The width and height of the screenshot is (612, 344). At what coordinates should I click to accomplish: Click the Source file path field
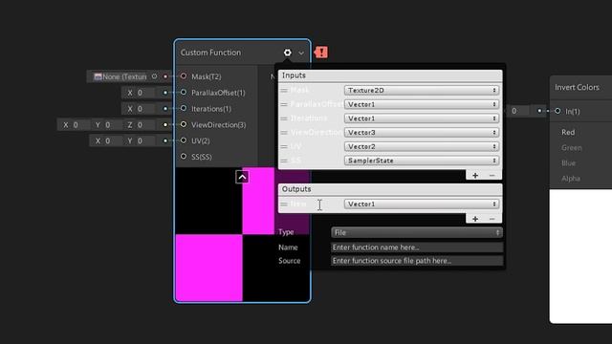coord(417,261)
